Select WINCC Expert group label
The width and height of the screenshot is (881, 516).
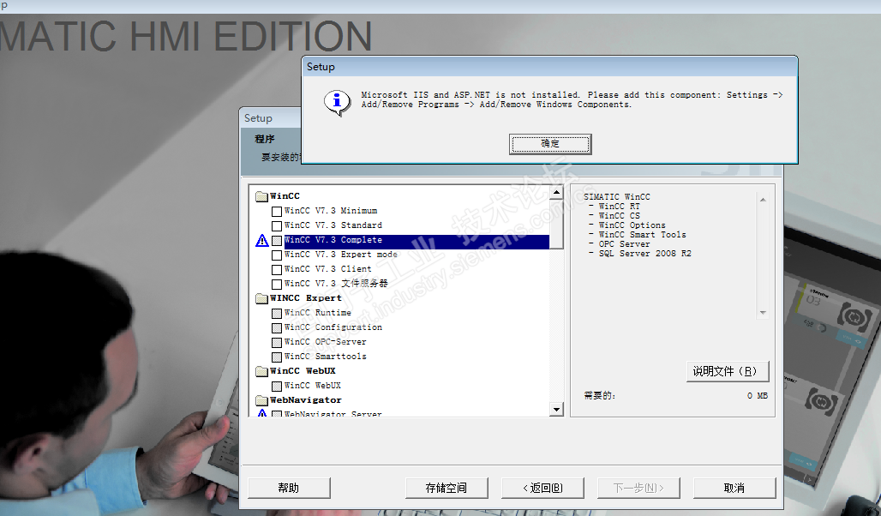(x=306, y=298)
